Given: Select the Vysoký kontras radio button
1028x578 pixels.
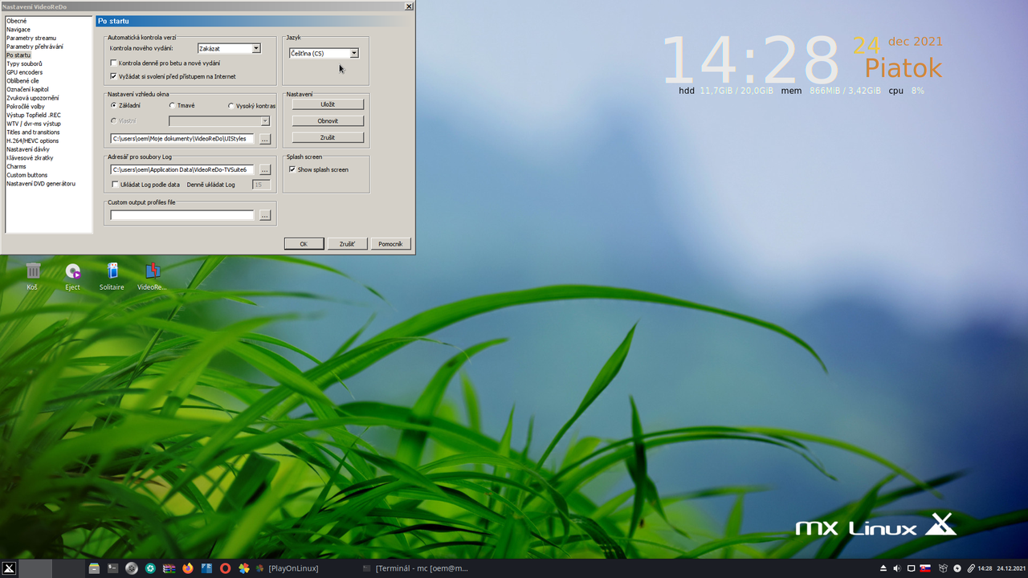Looking at the screenshot, I should 231,105.
